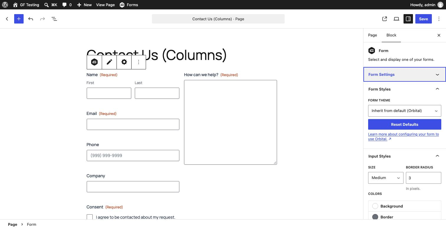Viewport: 446px width, 229px height.
Task: Click the Gravity Forms block type icon
Action: [94, 62]
